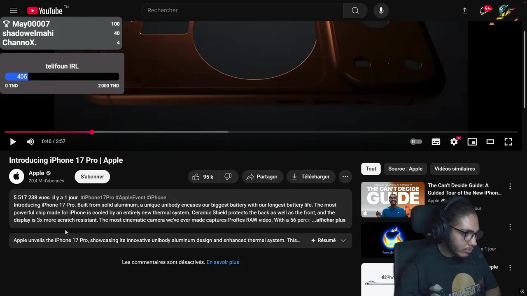Select the Source : Apple chip
The width and height of the screenshot is (527, 296).
[x=405, y=169]
